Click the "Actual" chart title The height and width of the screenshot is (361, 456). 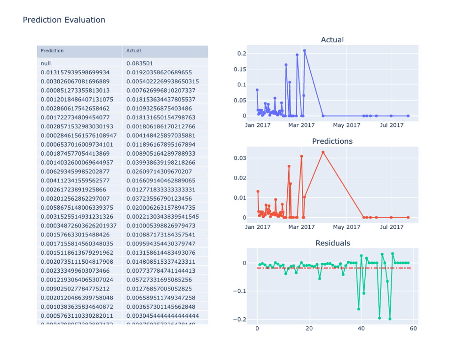coord(332,40)
